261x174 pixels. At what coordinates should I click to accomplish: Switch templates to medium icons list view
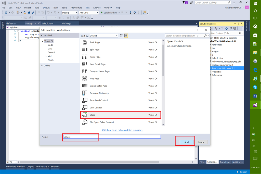(x=126, y=36)
